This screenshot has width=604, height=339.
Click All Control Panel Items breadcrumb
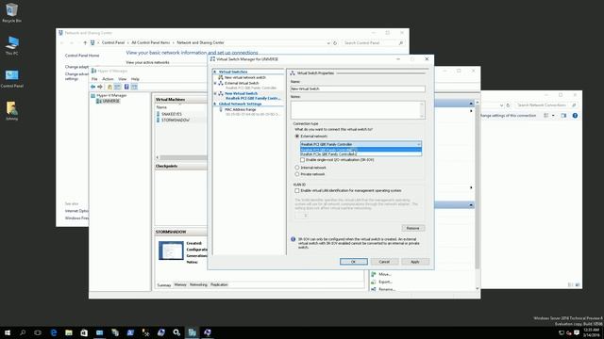tap(151, 42)
